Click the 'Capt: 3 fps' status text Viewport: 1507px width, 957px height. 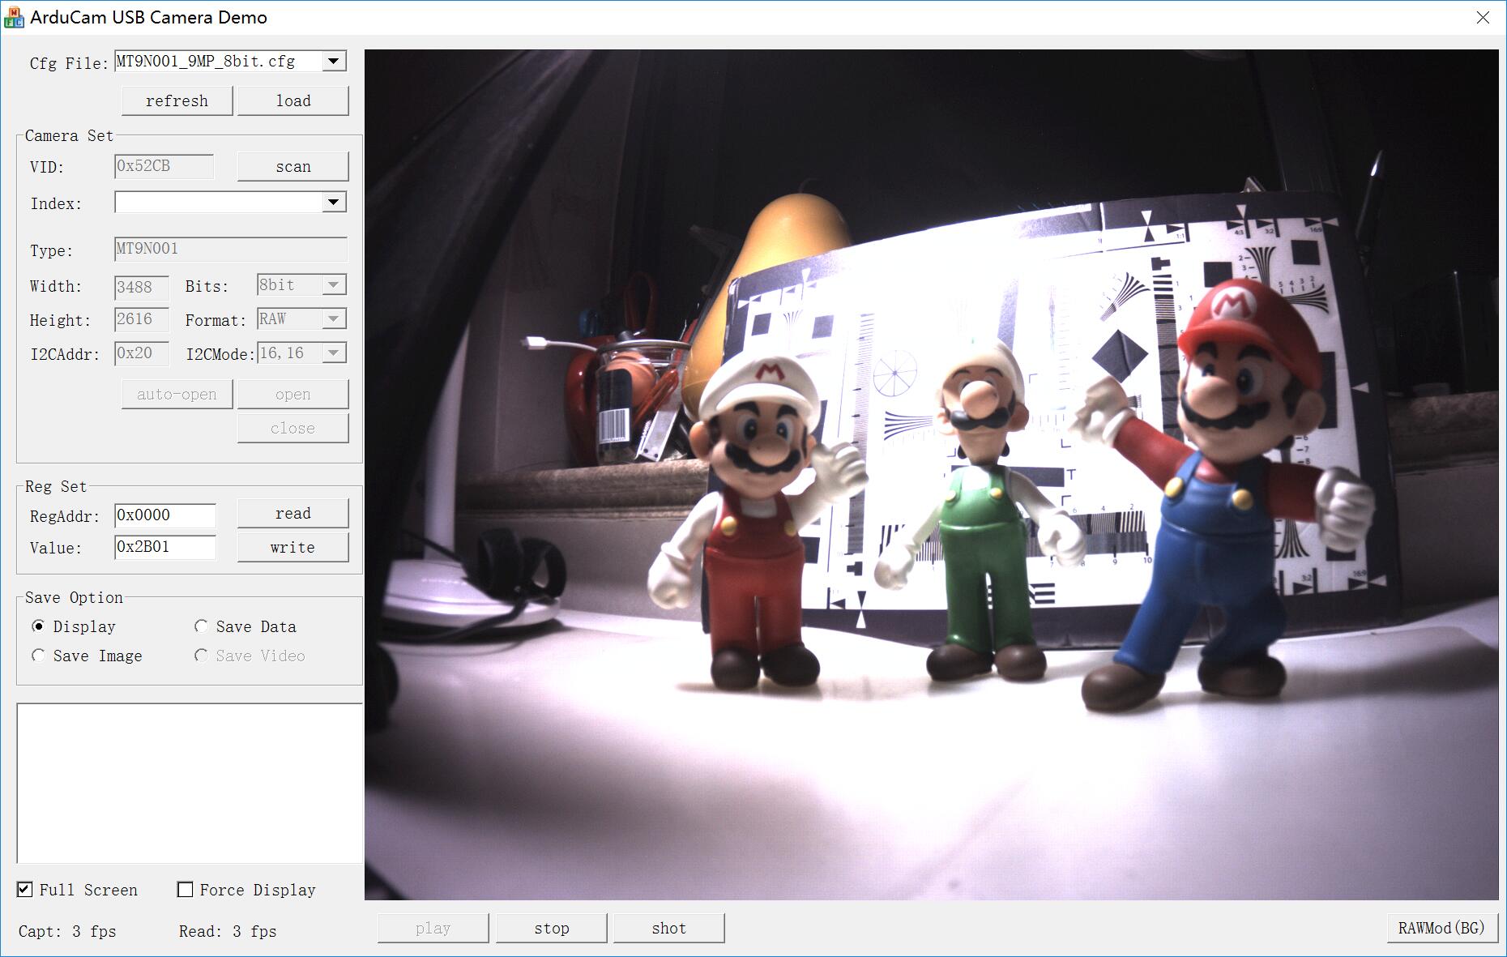[67, 932]
